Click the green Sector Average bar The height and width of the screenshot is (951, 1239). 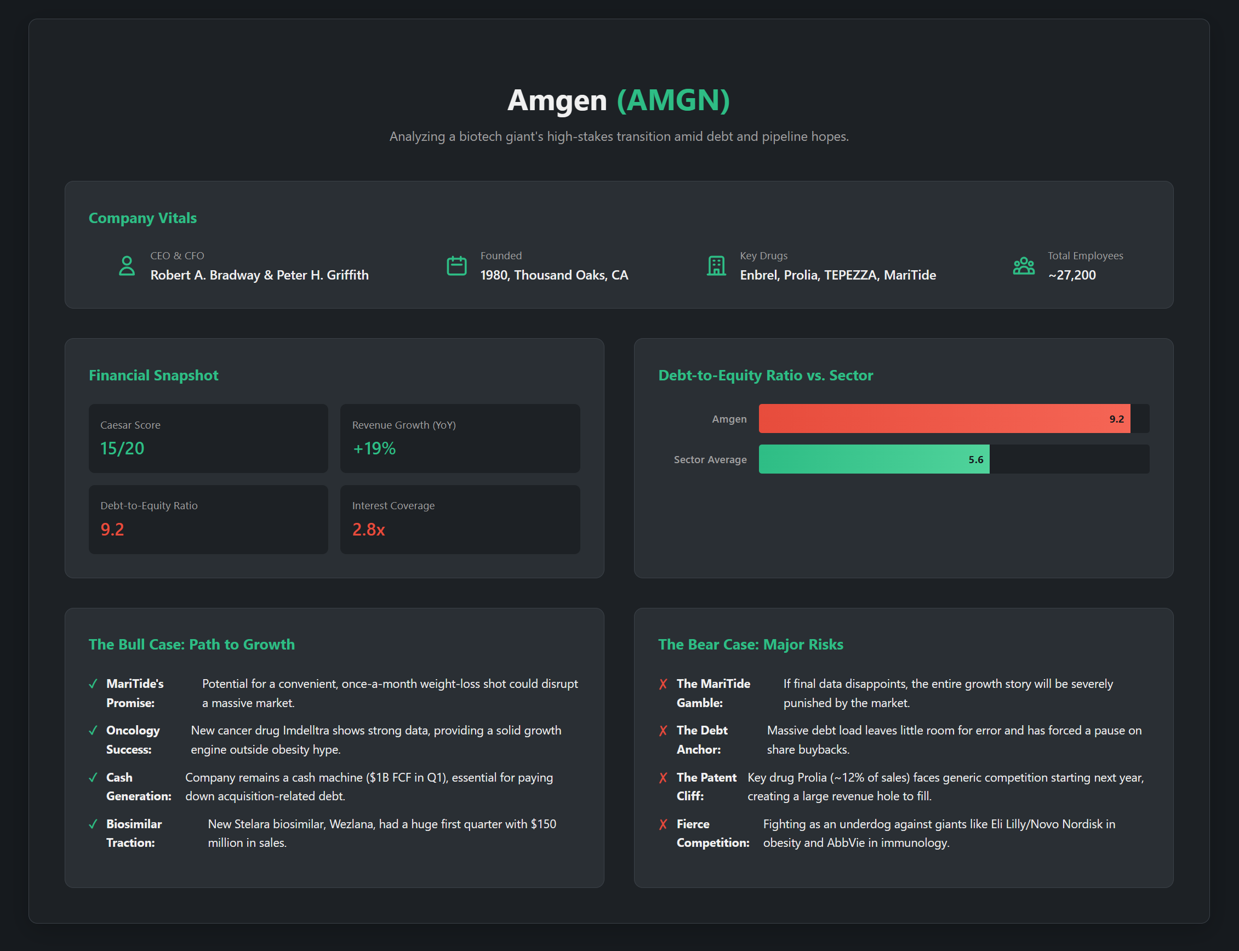874,459
